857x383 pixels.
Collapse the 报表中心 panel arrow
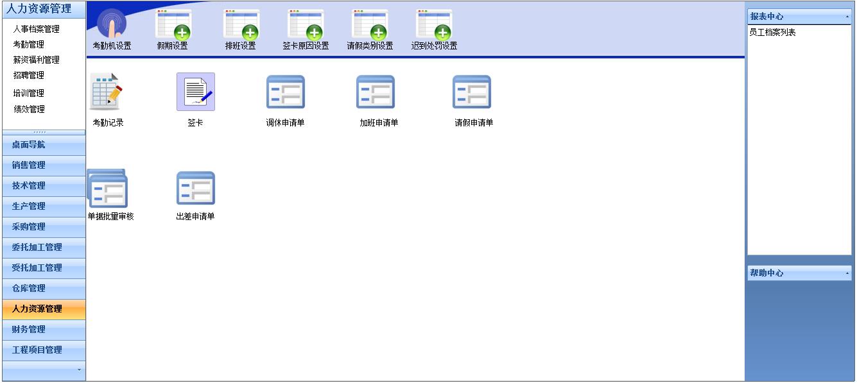pyautogui.click(x=847, y=17)
